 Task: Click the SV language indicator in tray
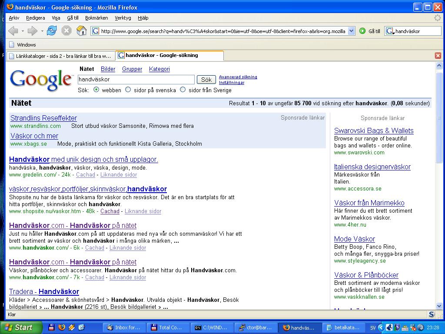pos(372,328)
